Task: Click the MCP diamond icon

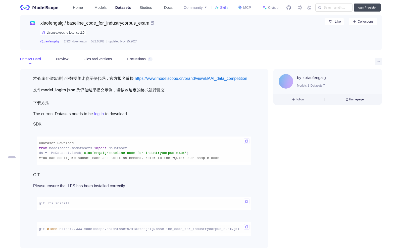Action: click(240, 8)
